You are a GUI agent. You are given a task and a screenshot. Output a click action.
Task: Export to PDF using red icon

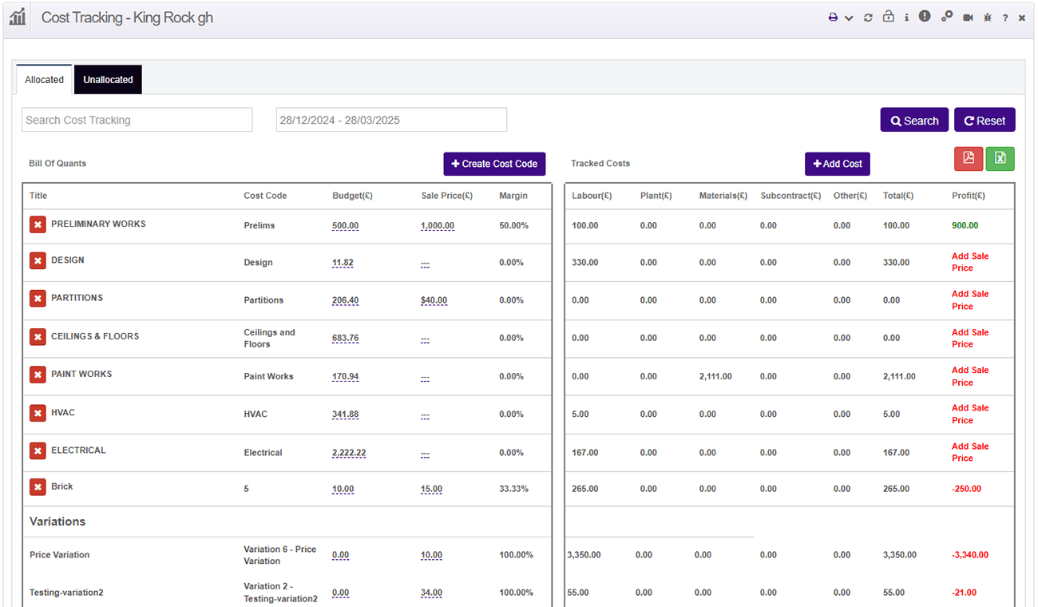(969, 158)
